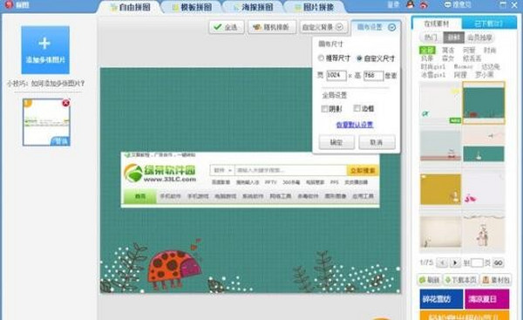Click the 下载本页 download page button
Viewport: 523px width, 320px height.
click(x=461, y=280)
